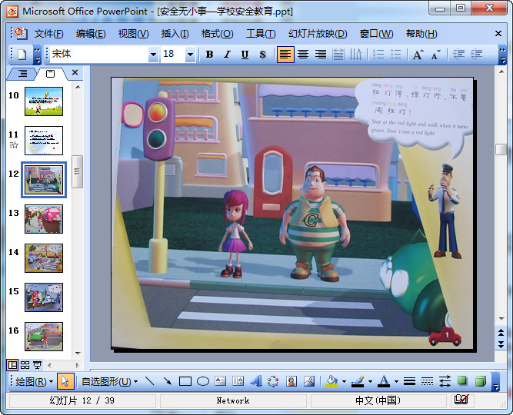Open 插入(I) menu
Image resolution: width=513 pixels, height=415 pixels.
(175, 34)
